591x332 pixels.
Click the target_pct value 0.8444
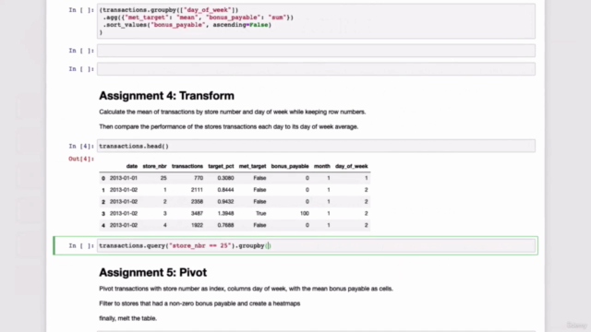click(x=225, y=190)
